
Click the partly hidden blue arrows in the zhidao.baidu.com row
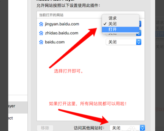point(139,34)
